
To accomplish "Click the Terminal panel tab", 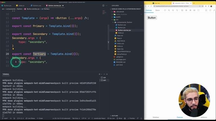I will [6, 74].
